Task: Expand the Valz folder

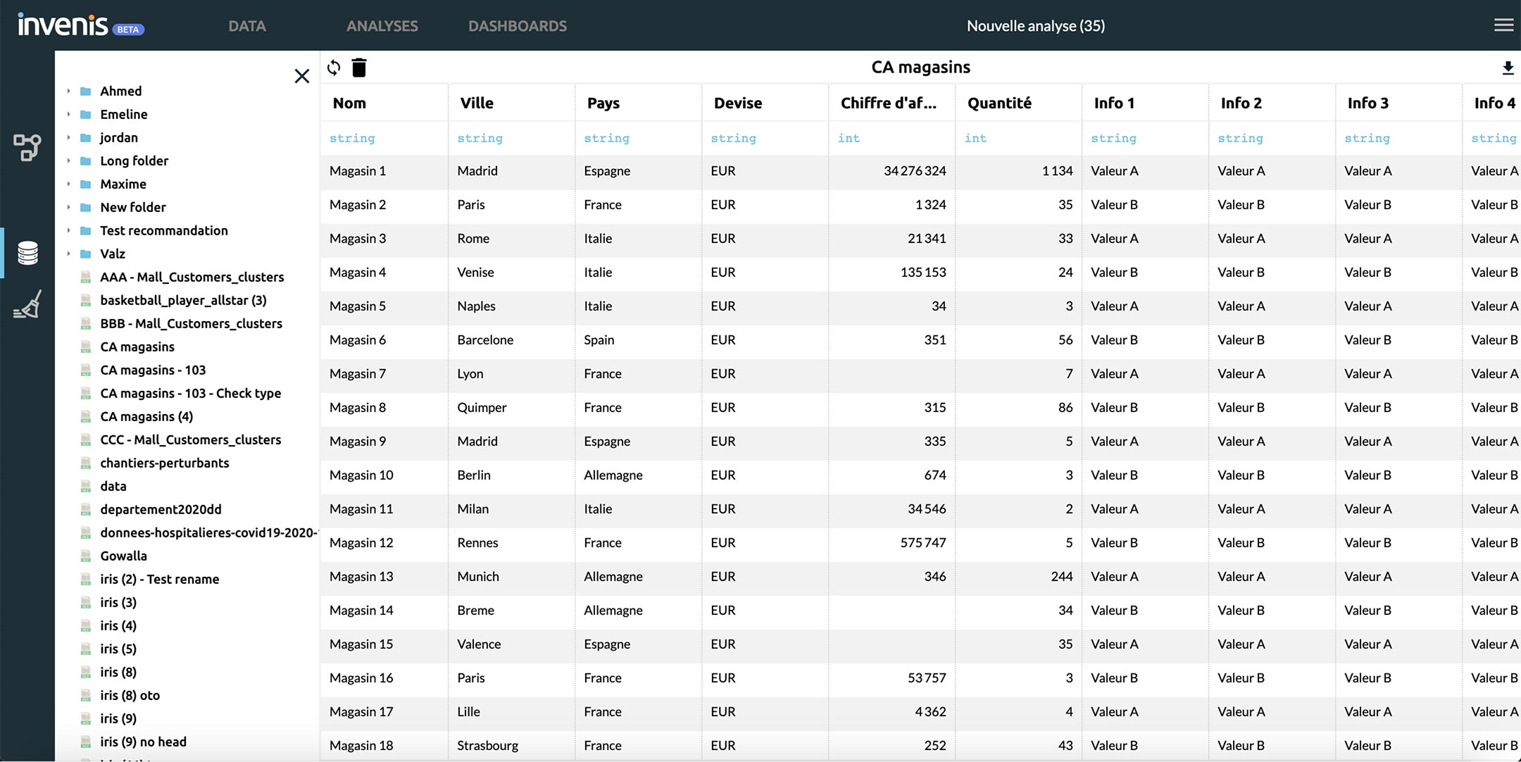Action: pos(68,254)
